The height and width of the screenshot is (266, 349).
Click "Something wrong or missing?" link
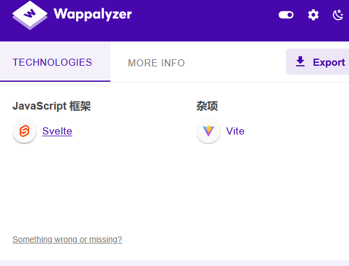(x=67, y=239)
